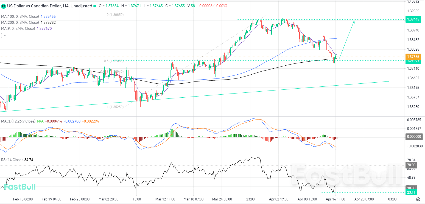Click the MACD(12,26,9,Close) indicator label

click(x=18, y=121)
